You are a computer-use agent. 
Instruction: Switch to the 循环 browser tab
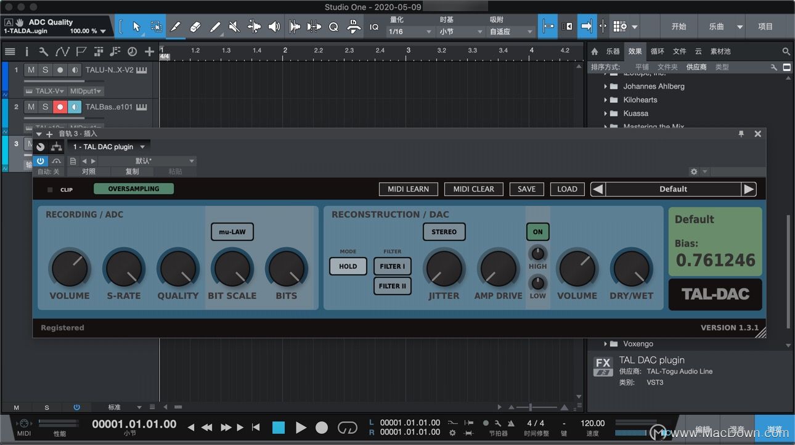(x=658, y=52)
